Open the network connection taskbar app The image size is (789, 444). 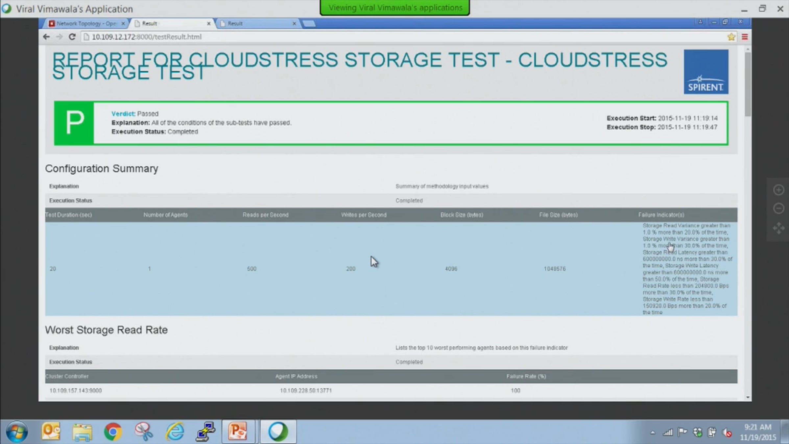[205, 432]
